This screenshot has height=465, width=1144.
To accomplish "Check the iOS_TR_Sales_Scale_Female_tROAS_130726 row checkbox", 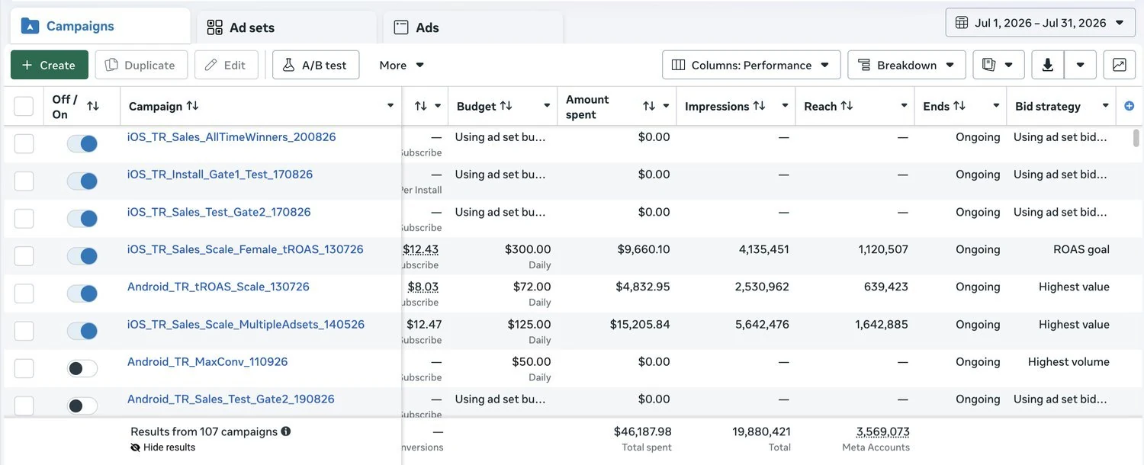I will click(24, 255).
